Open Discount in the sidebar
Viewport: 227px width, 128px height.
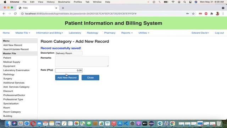8,91
